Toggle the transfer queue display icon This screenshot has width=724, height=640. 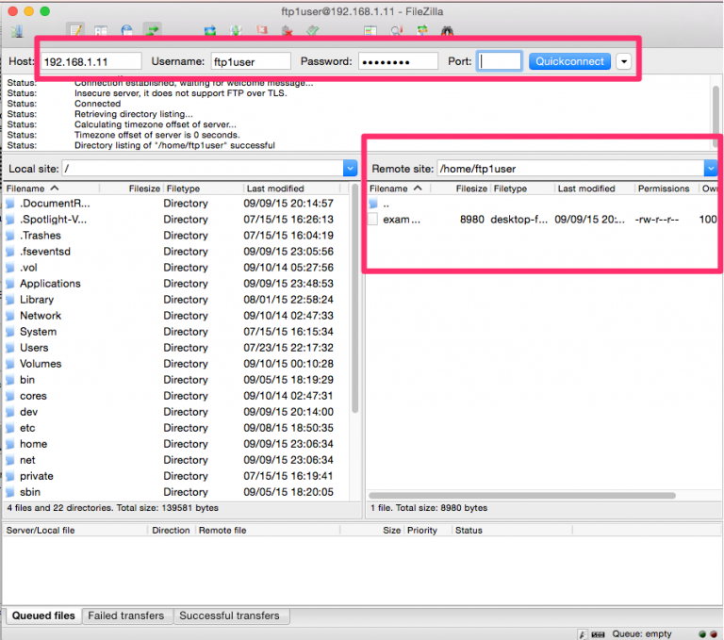[x=152, y=30]
